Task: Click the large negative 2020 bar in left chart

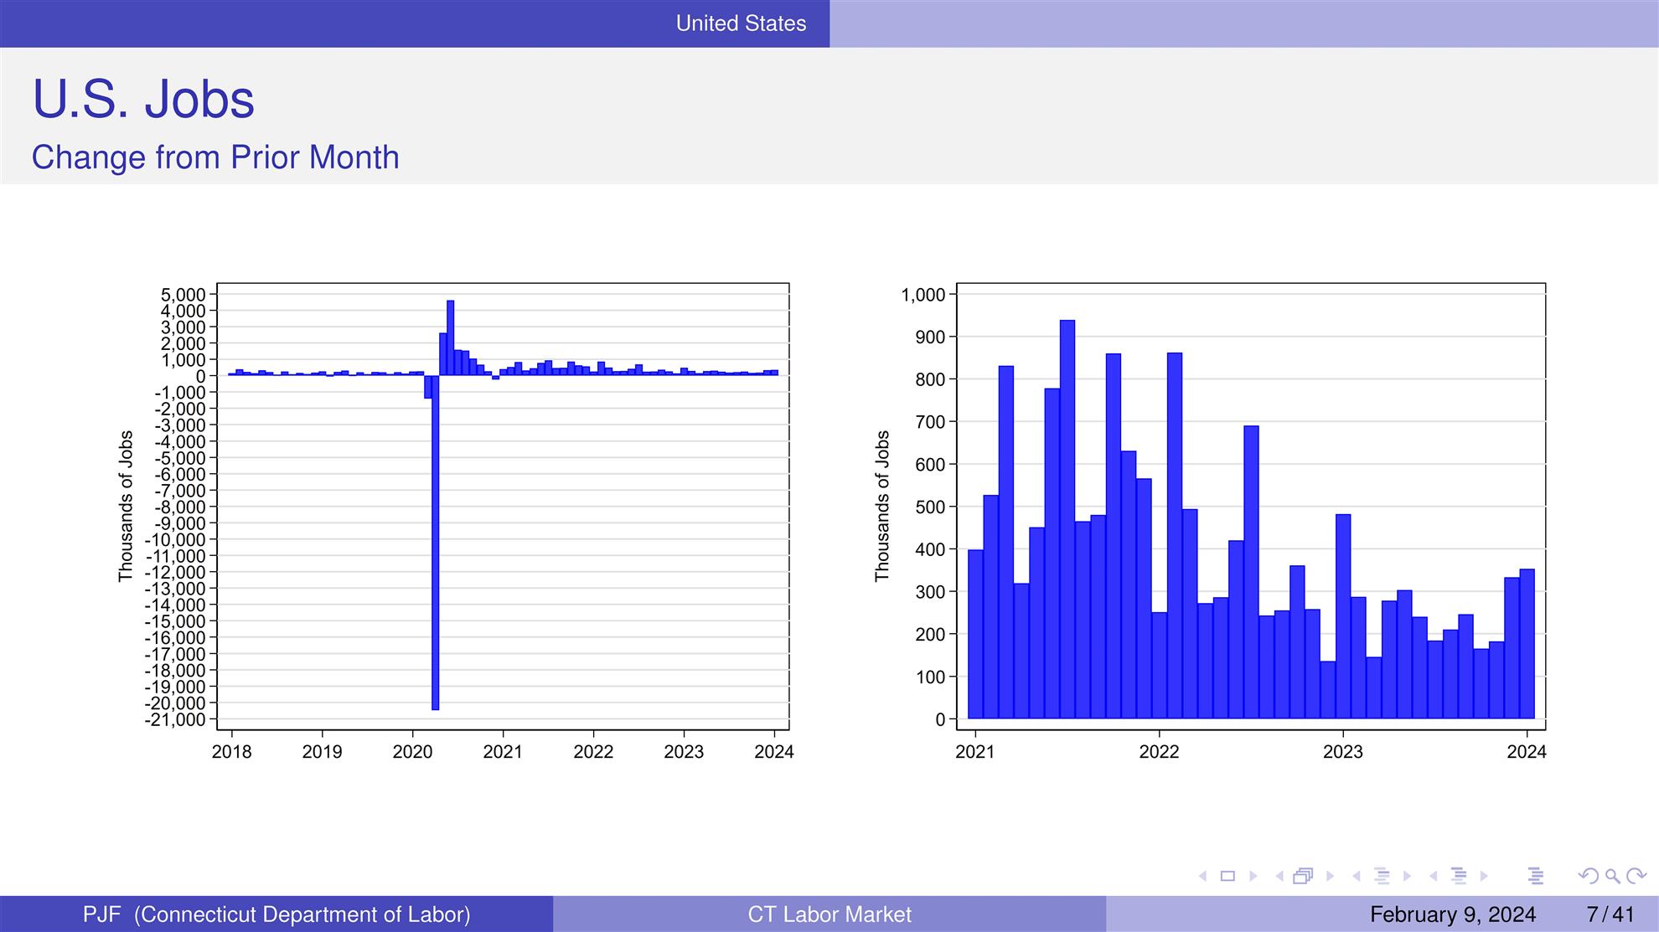Action: [436, 543]
